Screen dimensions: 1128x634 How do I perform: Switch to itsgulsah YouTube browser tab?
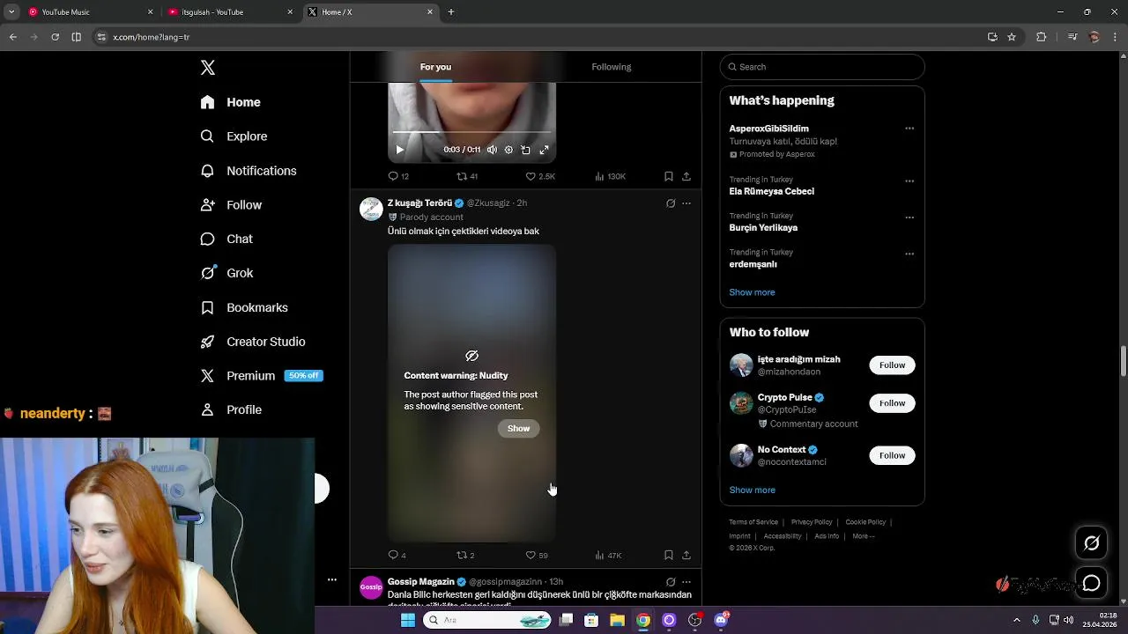231,12
